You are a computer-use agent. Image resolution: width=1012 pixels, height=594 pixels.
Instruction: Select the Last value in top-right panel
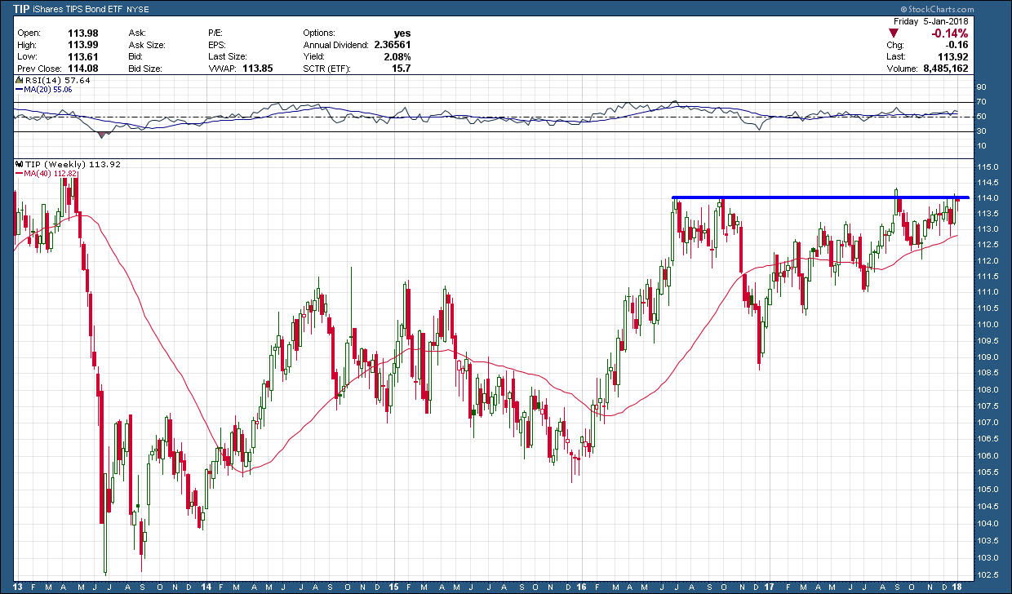[953, 57]
